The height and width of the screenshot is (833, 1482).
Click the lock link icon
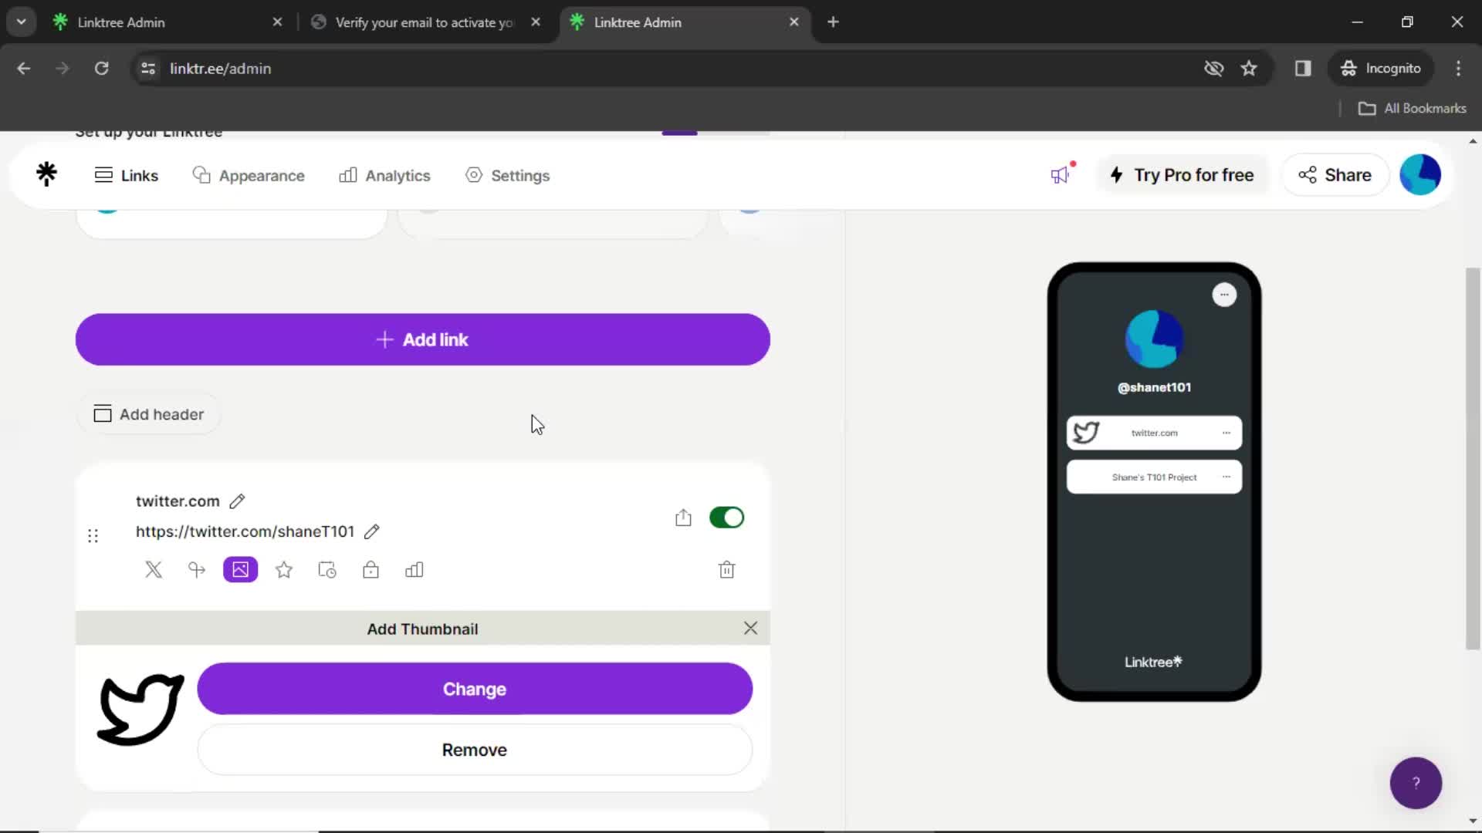[370, 570]
